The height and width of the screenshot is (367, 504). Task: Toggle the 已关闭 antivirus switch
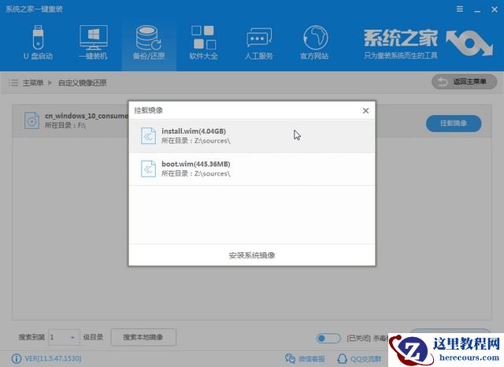[328, 338]
